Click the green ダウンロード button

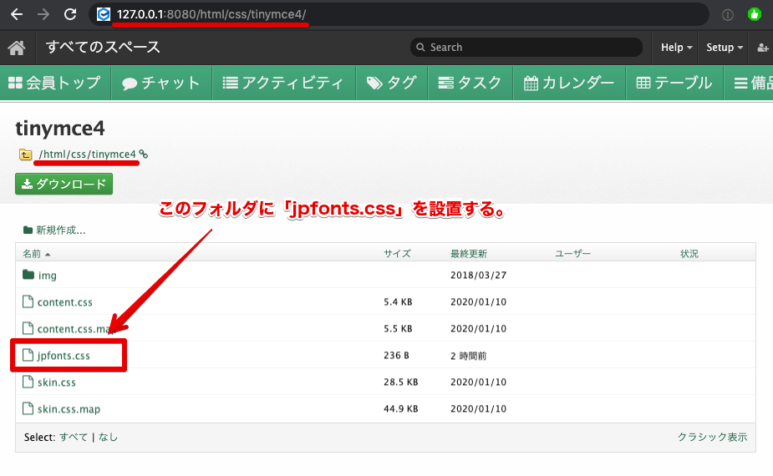(64, 184)
